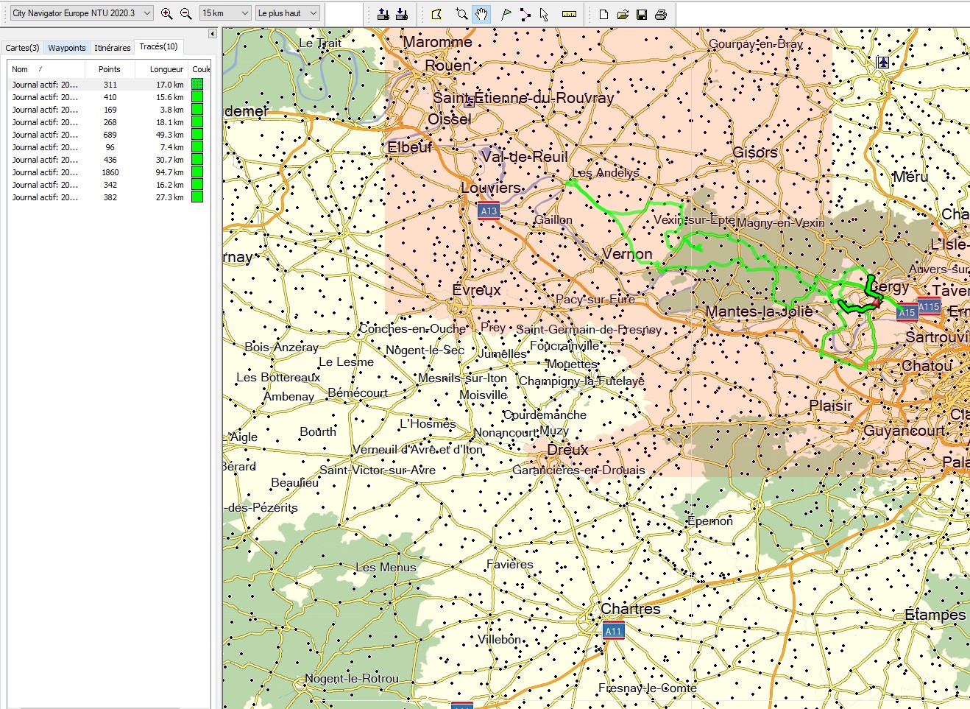Image resolution: width=970 pixels, height=709 pixels.
Task: Select the track with 436 points
Action: point(109,160)
